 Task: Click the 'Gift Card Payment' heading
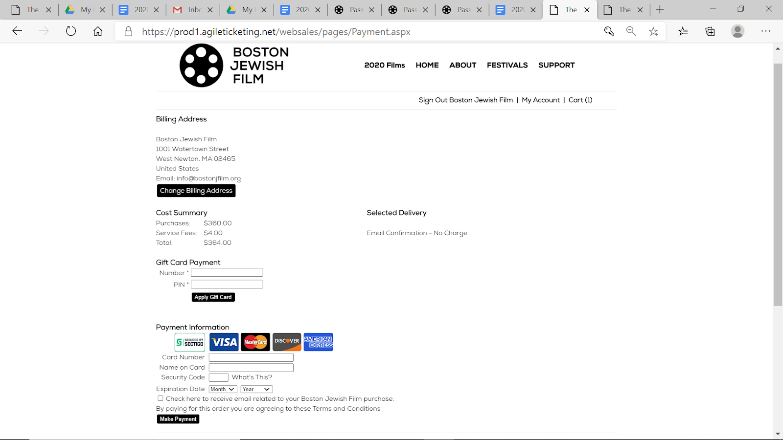click(188, 263)
